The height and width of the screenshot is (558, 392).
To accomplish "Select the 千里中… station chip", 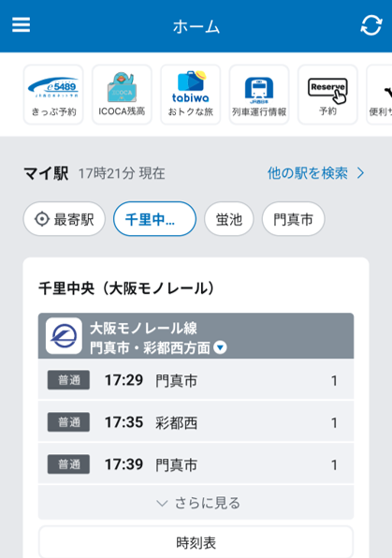I will pyautogui.click(x=154, y=219).
